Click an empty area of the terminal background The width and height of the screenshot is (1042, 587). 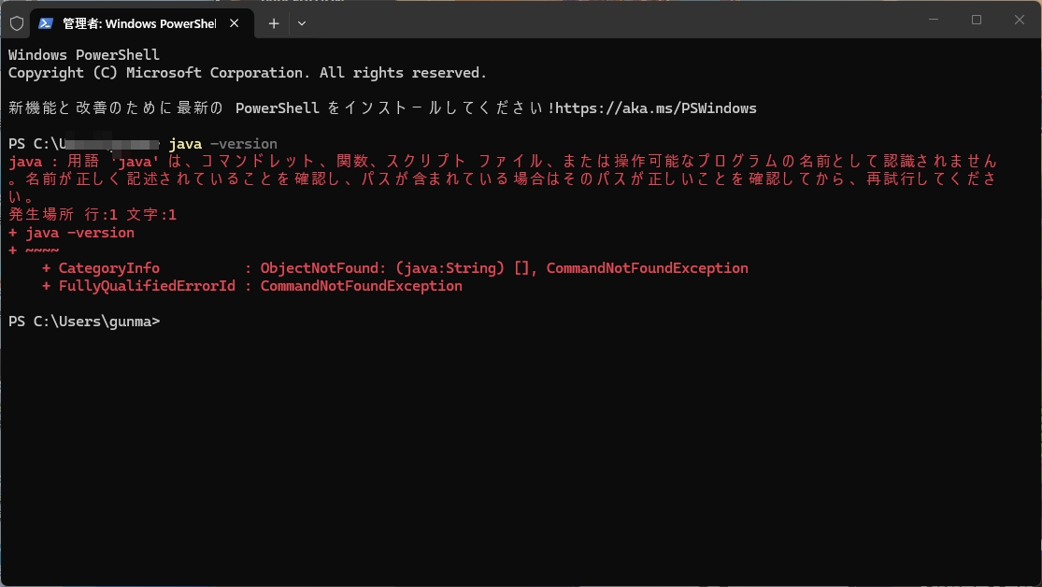514,449
